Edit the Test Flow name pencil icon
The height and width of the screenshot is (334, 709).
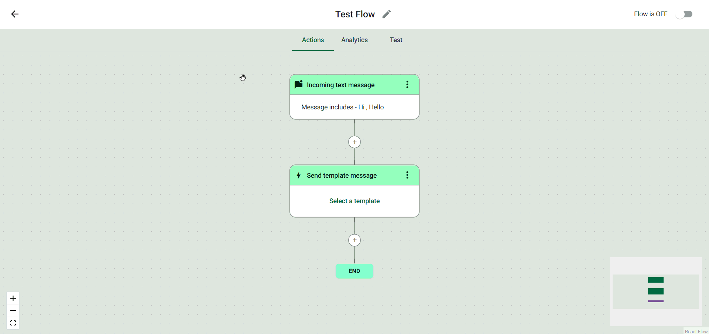386,14
